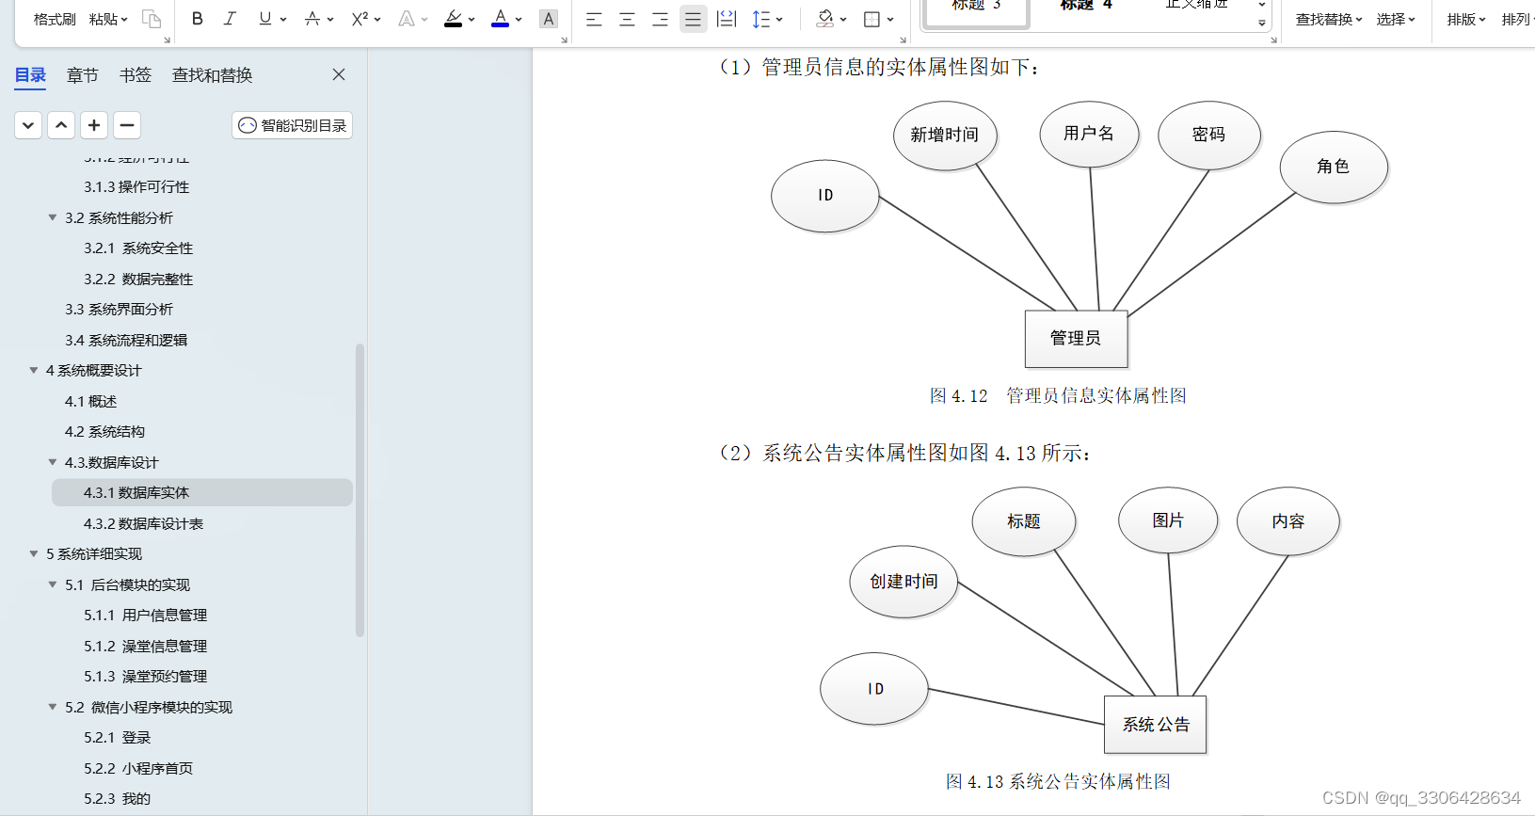Open line spacing options

[x=761, y=19]
